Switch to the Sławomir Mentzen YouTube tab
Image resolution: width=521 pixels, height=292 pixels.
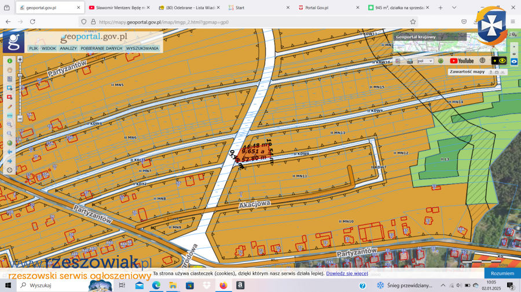[x=119, y=8]
